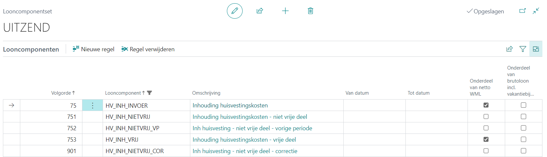Open page in new window icon

(x=522, y=11)
